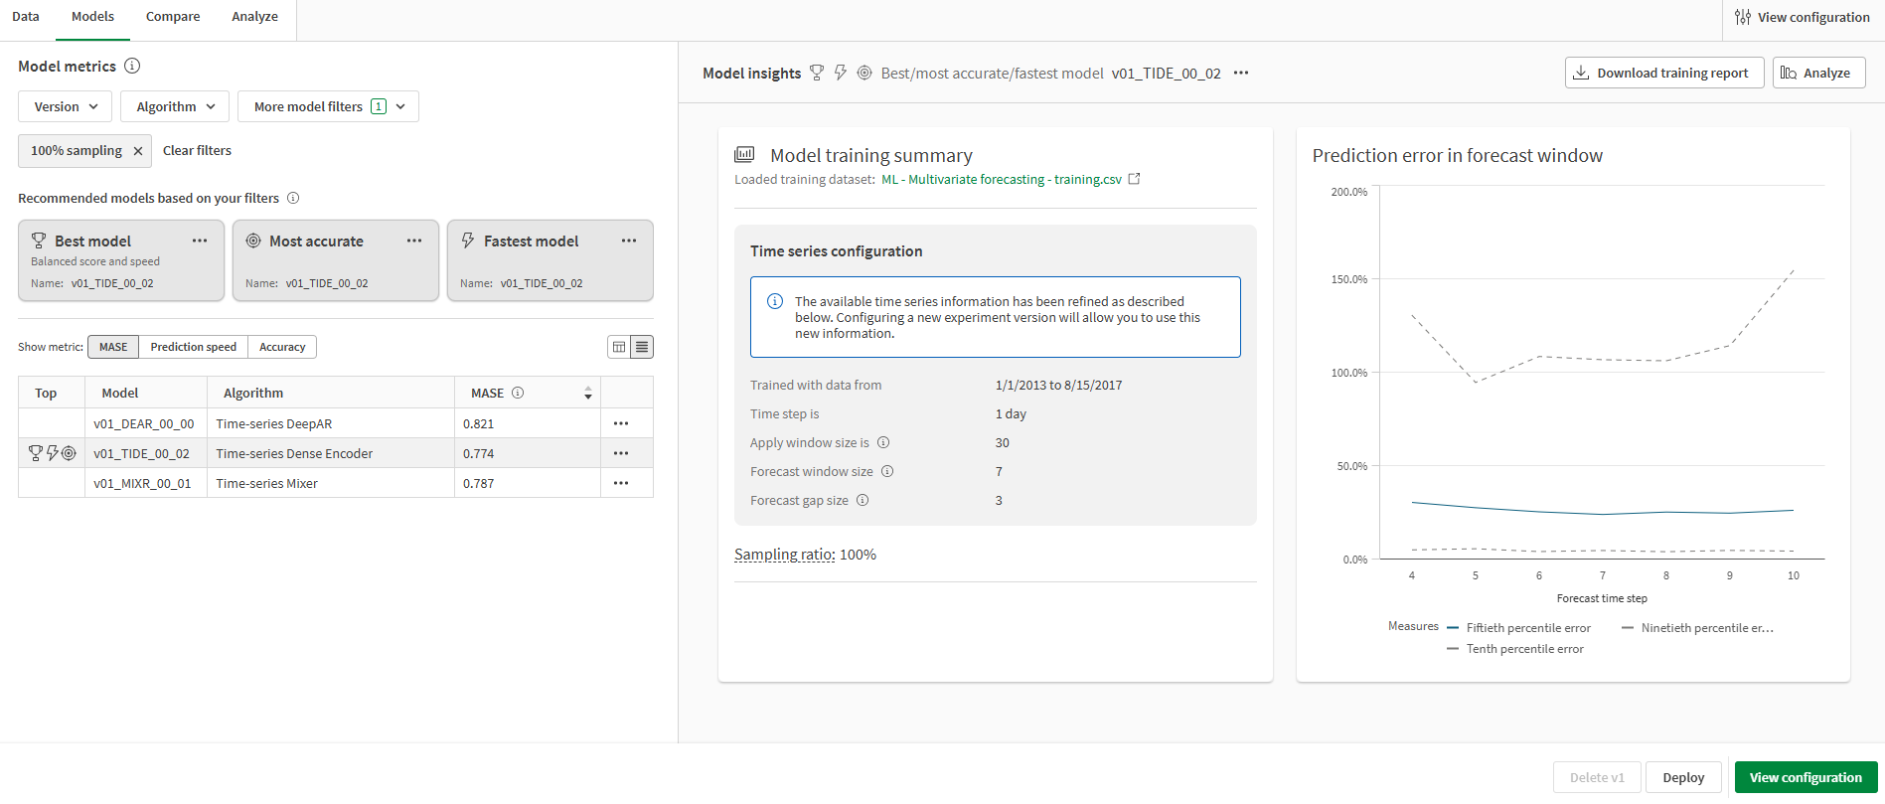Open model insights more options menu

1241,73
